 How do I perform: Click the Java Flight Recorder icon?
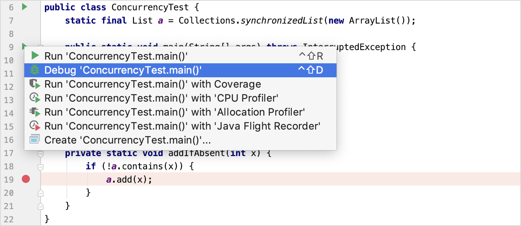[x=35, y=126]
